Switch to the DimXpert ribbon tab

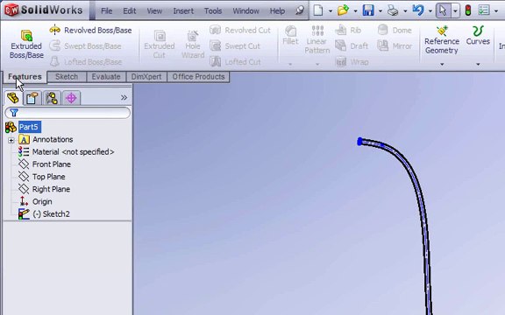click(146, 77)
